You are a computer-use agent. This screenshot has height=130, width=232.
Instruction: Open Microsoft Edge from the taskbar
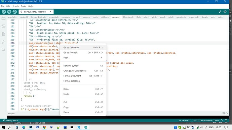click(x=24, y=127)
